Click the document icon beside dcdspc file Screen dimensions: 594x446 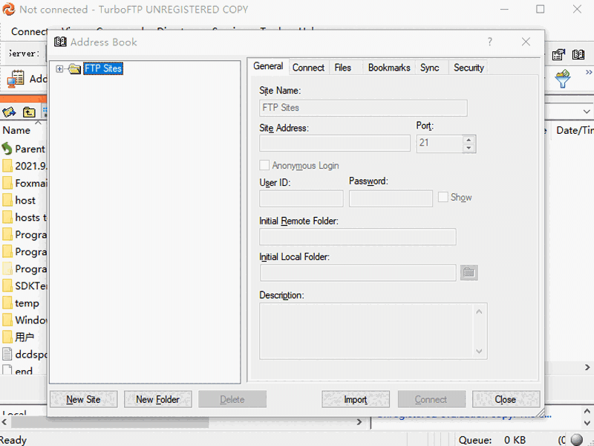click(x=7, y=354)
